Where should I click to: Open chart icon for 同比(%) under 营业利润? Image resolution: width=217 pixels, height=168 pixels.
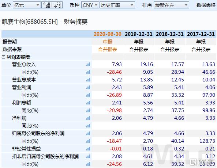pos(88,95)
